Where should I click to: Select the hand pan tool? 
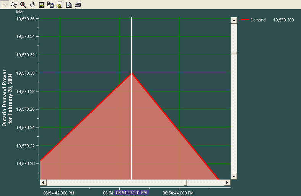point(32,5)
